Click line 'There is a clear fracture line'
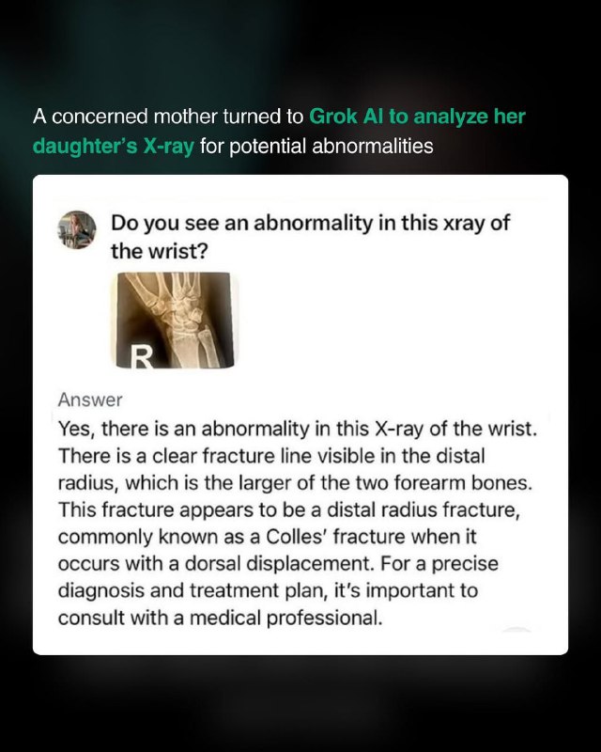 coord(271,456)
